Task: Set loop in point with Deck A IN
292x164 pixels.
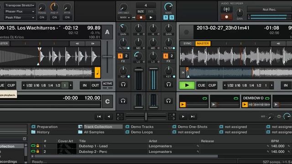Action: click(85, 85)
